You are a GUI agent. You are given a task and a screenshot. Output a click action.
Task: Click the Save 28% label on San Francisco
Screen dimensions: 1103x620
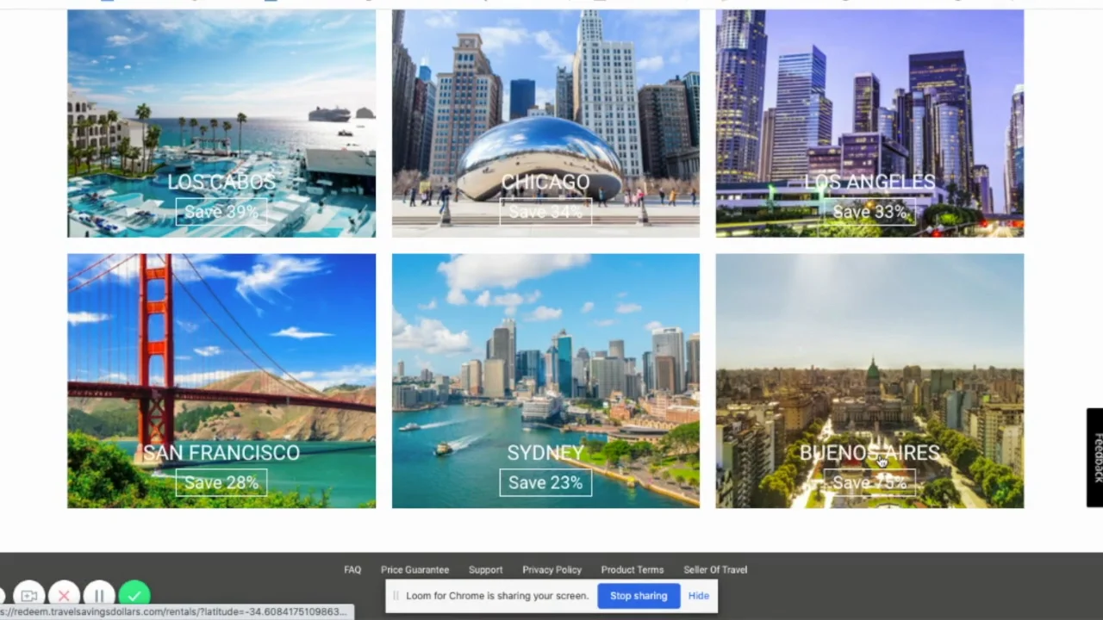coord(221,482)
